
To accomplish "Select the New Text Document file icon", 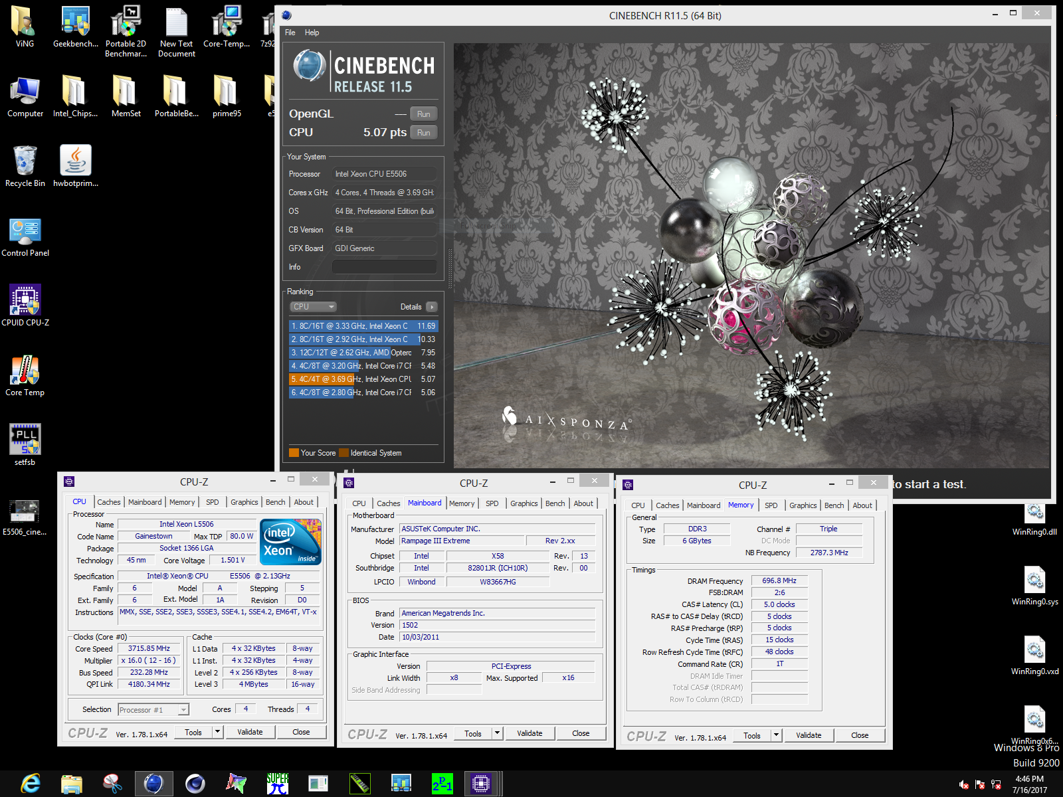I will tap(177, 31).
